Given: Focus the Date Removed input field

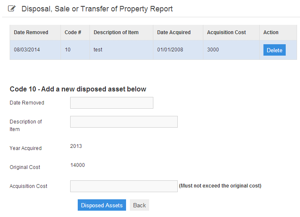Looking at the screenshot, I should [112, 103].
